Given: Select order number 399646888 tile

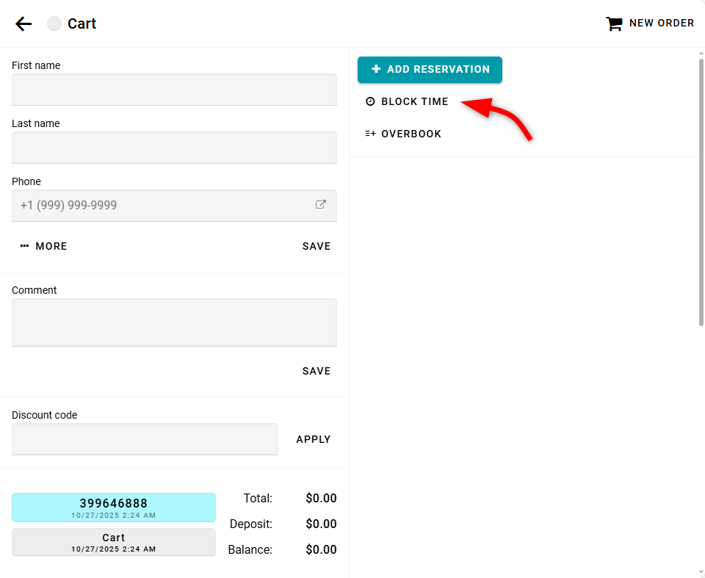Looking at the screenshot, I should tap(114, 507).
